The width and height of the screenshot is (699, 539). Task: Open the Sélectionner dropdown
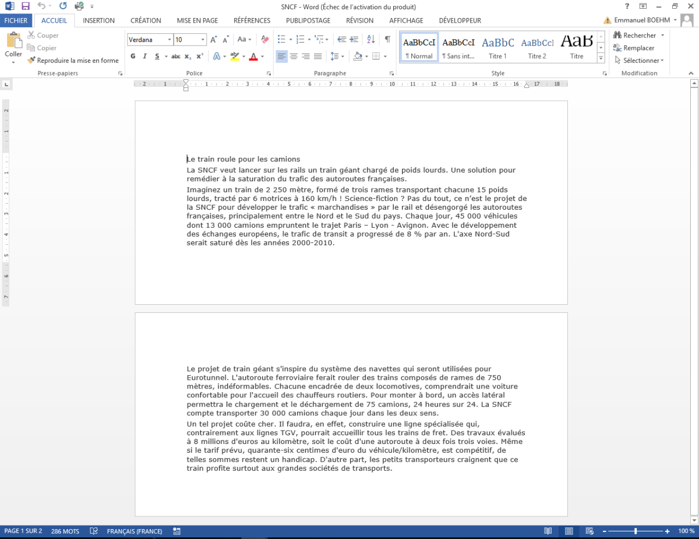pos(639,61)
